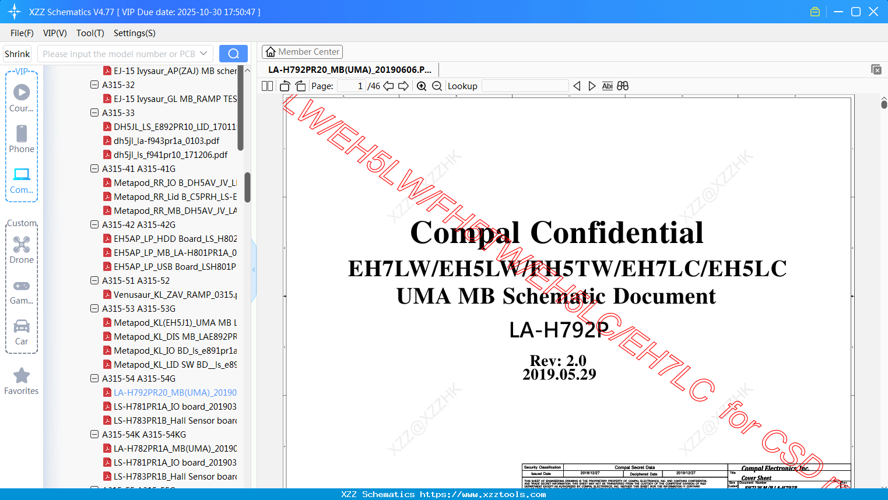Collapse the A315-54 A315-54G node
Viewport: 888px width, 500px height.
point(94,378)
